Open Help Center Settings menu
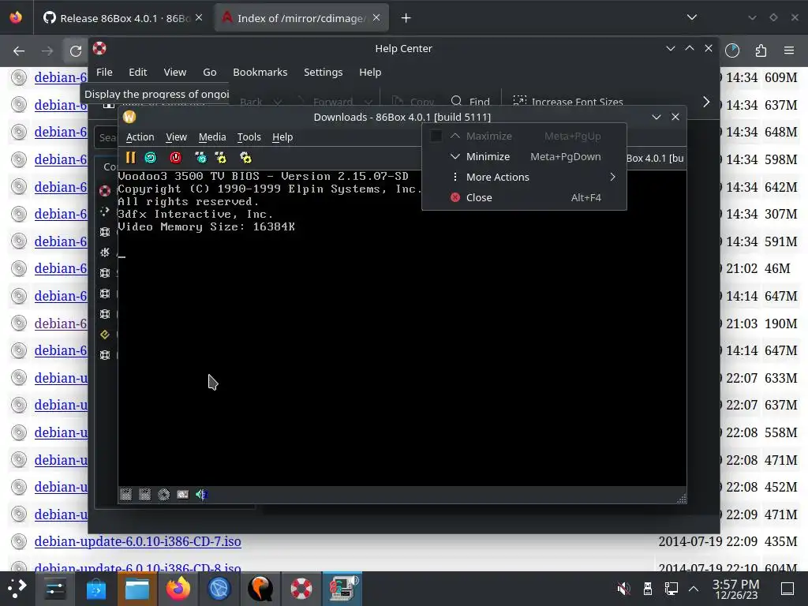This screenshot has width=808, height=606. 323,72
